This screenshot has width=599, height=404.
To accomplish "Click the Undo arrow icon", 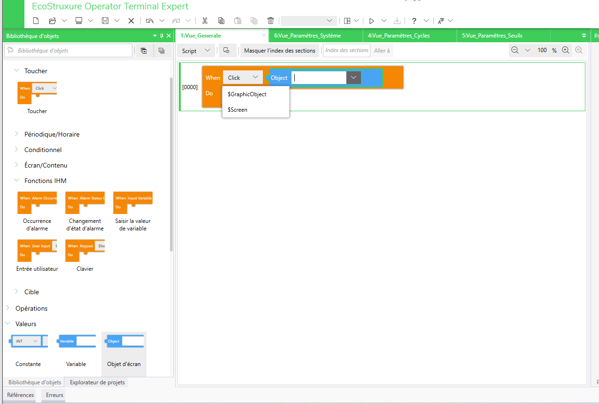I will [x=149, y=21].
